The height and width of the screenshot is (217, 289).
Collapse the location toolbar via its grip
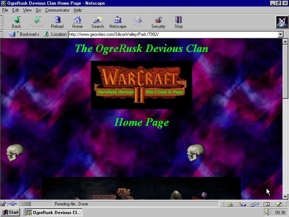[x=1, y=34]
